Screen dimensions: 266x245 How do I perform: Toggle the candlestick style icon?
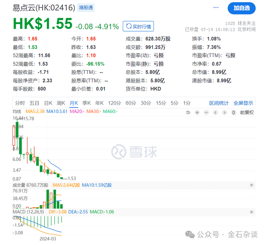[x=234, y=112]
